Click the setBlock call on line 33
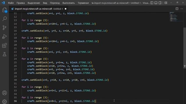 coord(62,90)
